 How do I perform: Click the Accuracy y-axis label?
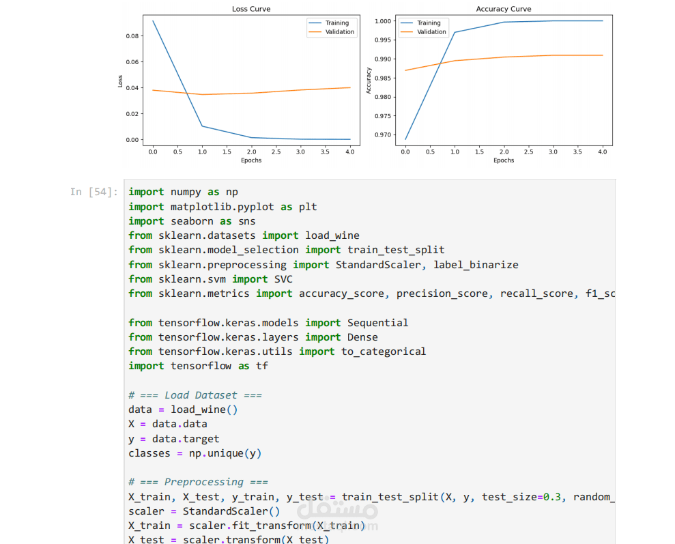(369, 81)
